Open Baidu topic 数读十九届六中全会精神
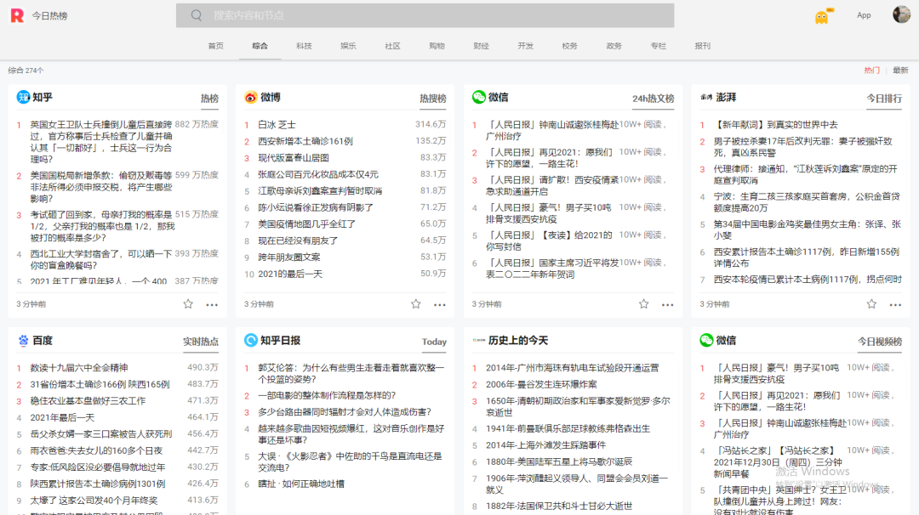This screenshot has width=919, height=515. [x=78, y=367]
